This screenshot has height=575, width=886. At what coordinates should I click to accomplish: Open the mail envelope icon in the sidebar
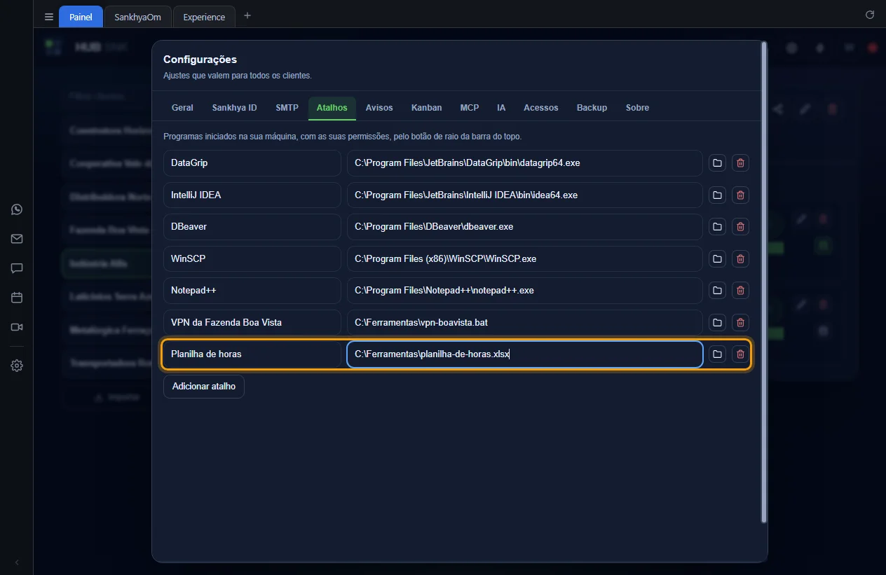[17, 239]
